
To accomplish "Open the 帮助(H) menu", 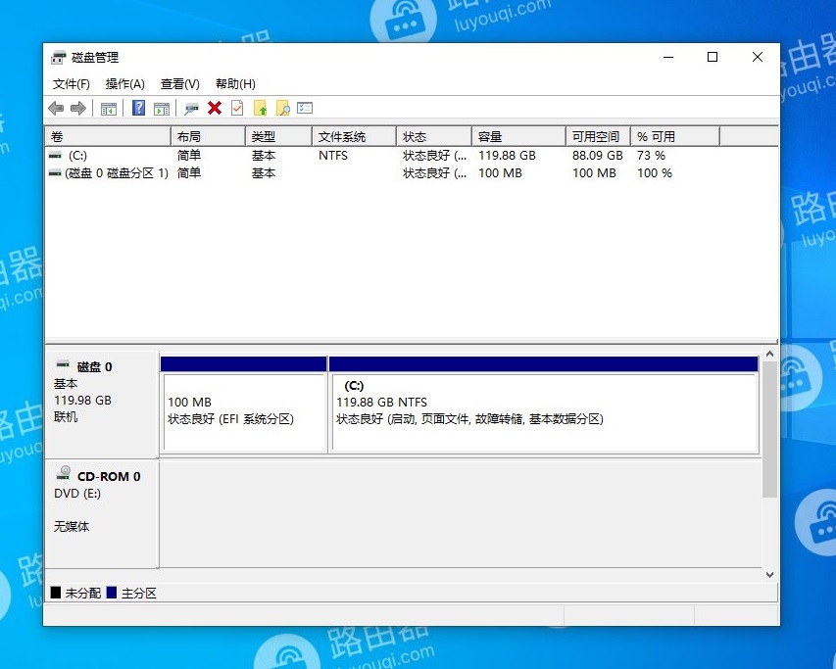I will click(235, 84).
